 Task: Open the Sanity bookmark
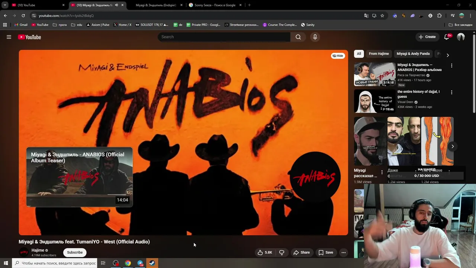[308, 25]
